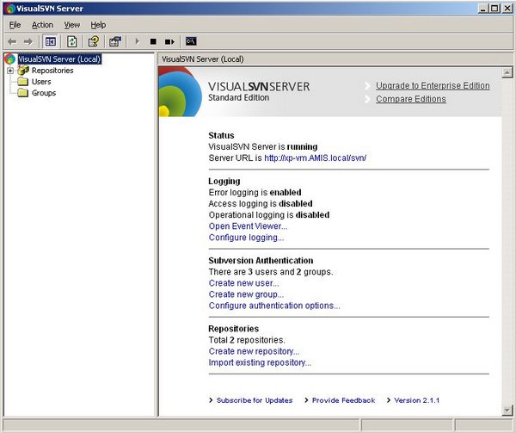Open the Configure logging link

coord(246,238)
